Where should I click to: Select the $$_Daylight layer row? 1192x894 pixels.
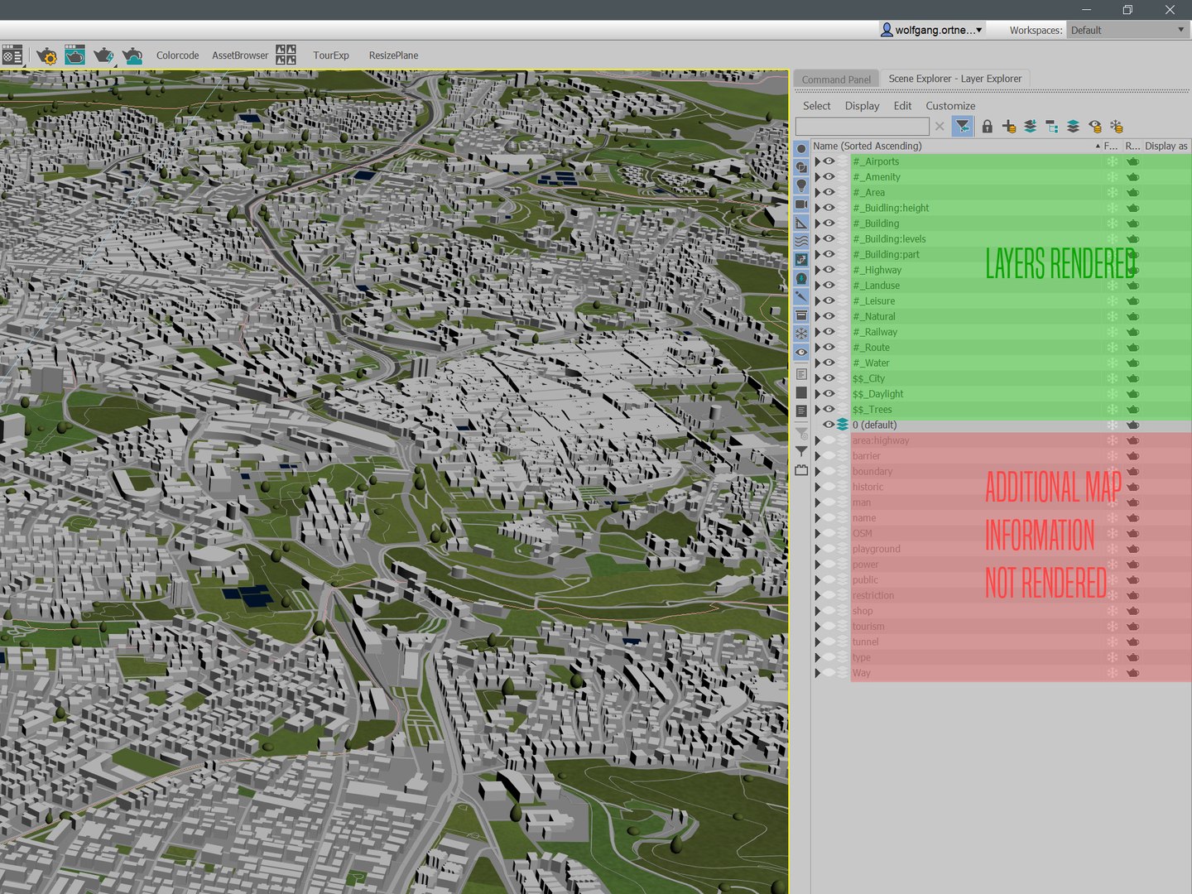click(x=1002, y=394)
